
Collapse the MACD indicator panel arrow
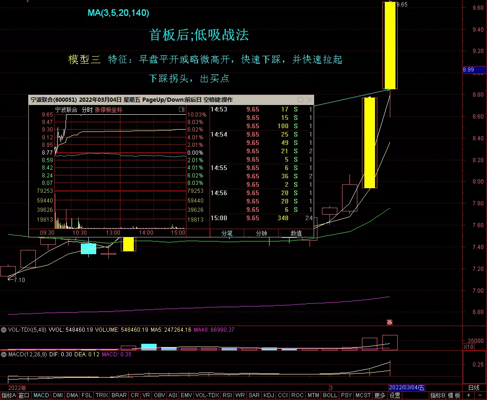pos(3,354)
